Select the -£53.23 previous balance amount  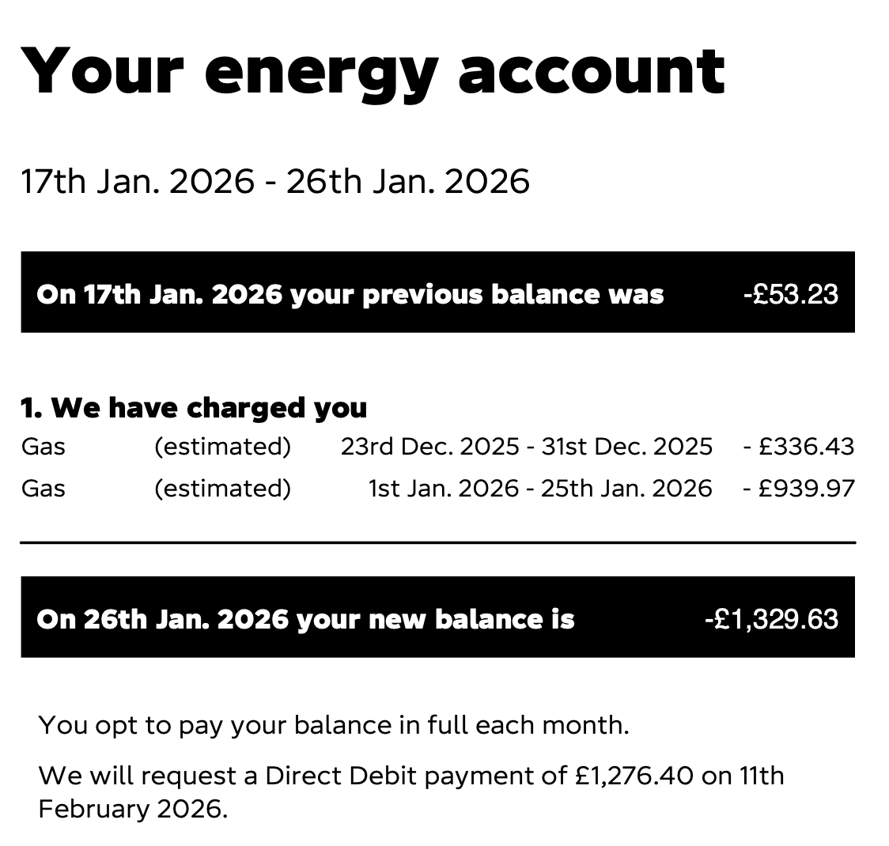(x=790, y=294)
